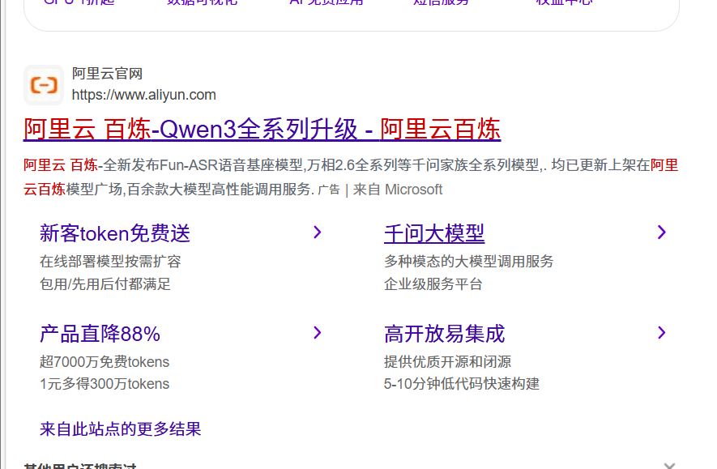This screenshot has height=469, width=717.
Task: Click the text 在线部署模型按需扩容
Action: click(x=110, y=262)
